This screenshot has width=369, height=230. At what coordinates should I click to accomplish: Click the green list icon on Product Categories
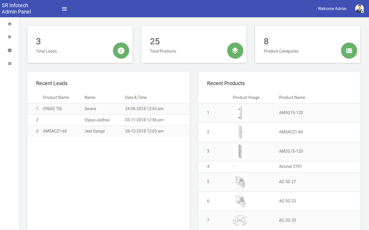coord(349,51)
